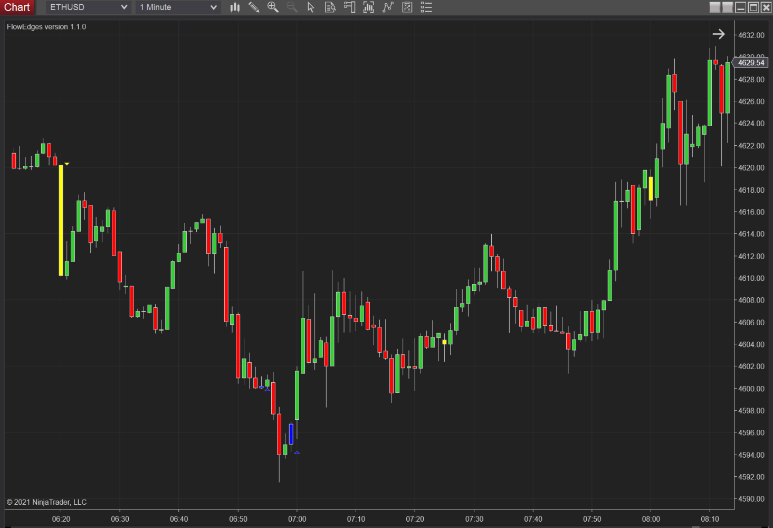Click the 07:00 time axis label
This screenshot has width=773, height=528.
point(297,519)
